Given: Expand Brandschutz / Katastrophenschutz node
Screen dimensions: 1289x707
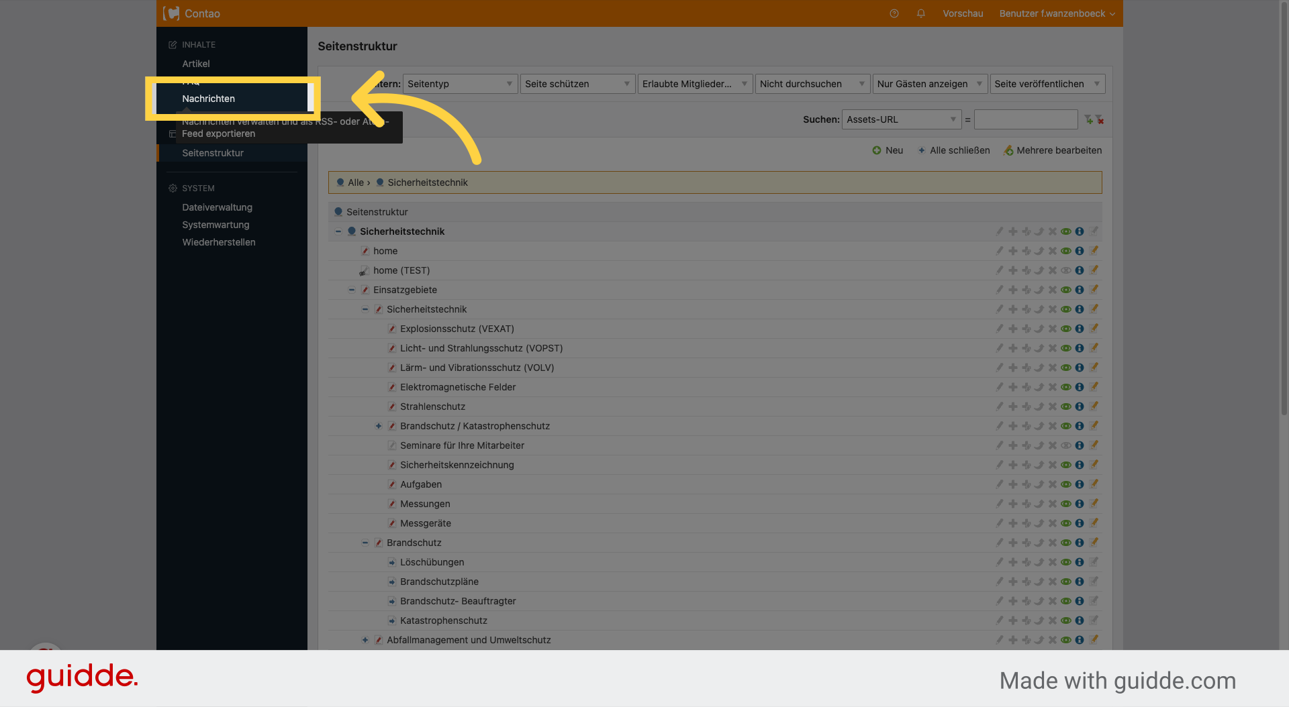Looking at the screenshot, I should coord(379,426).
